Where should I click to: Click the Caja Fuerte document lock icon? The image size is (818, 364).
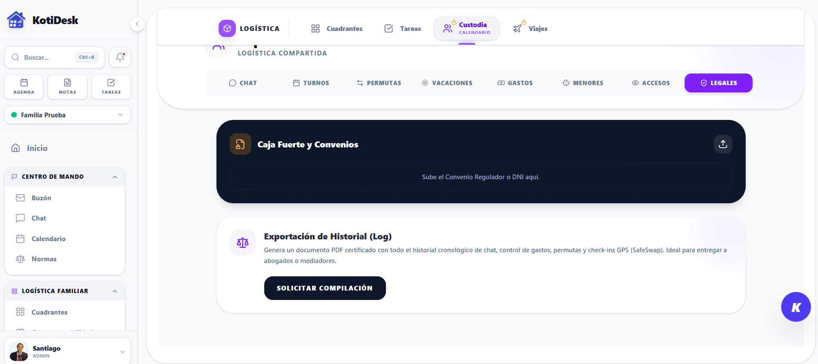click(x=241, y=144)
